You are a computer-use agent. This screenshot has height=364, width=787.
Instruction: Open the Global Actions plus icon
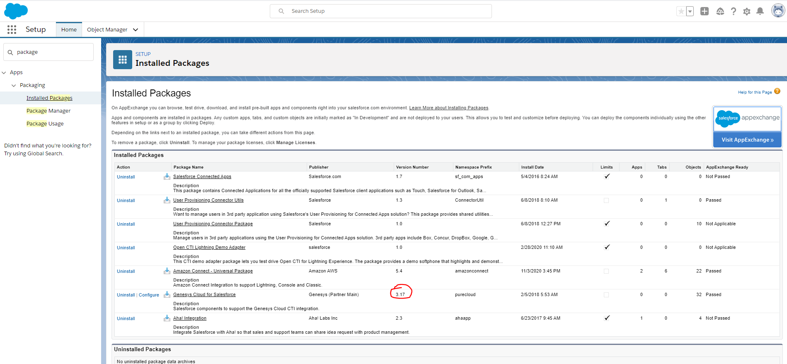tap(705, 11)
